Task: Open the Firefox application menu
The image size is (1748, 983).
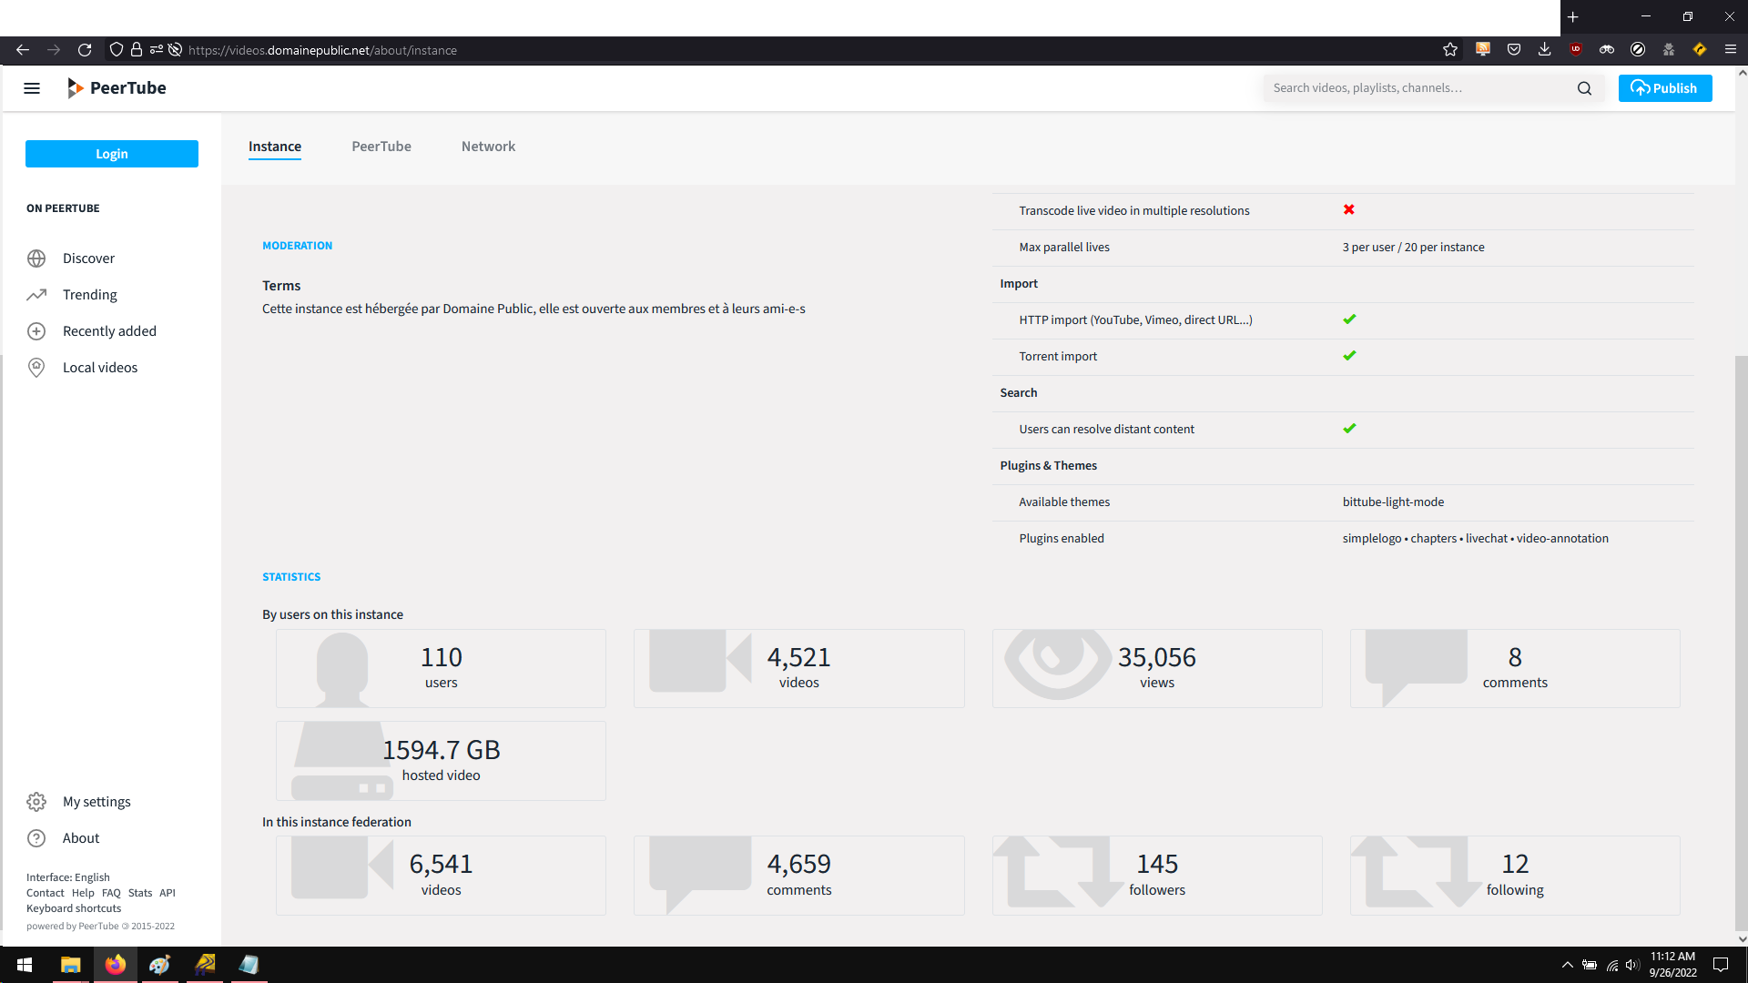Action: [x=1732, y=50]
